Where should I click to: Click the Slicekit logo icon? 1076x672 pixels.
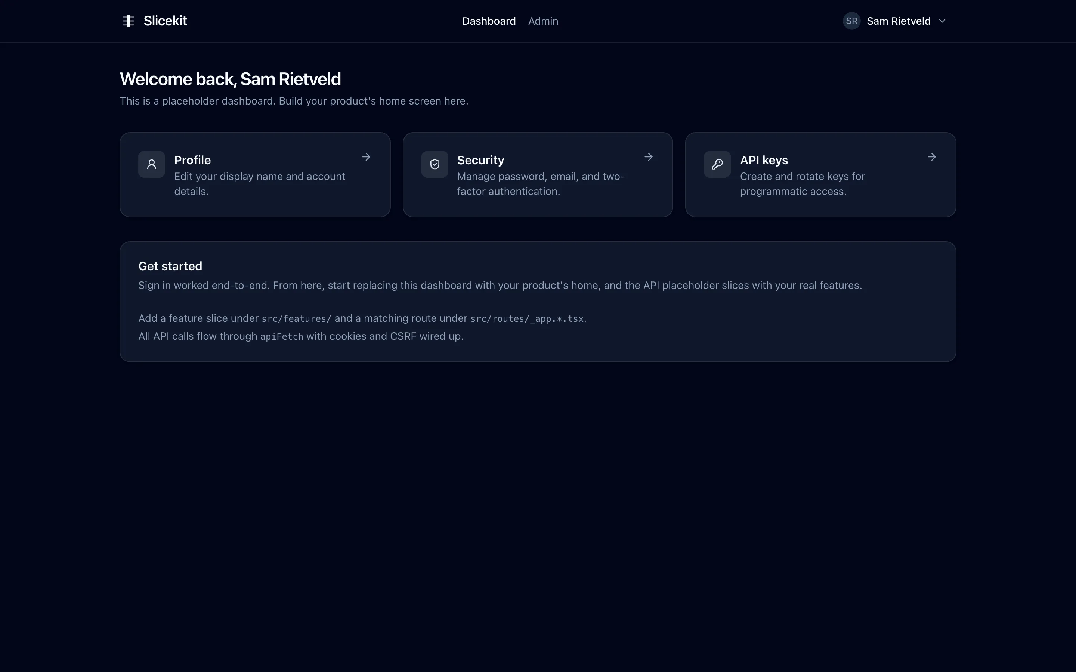coord(129,21)
